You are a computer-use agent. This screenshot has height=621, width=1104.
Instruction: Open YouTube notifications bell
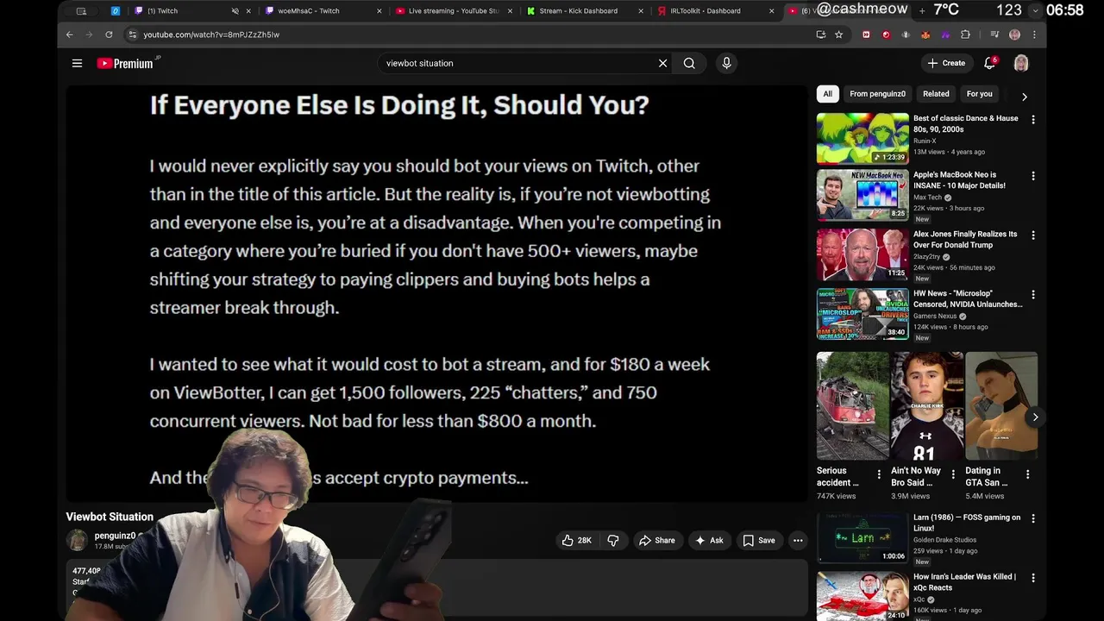tap(989, 63)
